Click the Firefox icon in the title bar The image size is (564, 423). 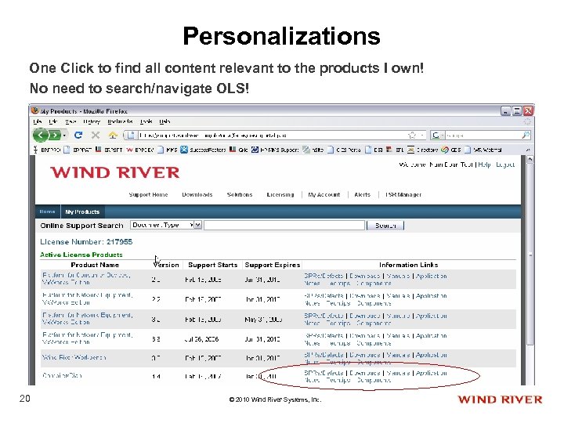[34, 110]
